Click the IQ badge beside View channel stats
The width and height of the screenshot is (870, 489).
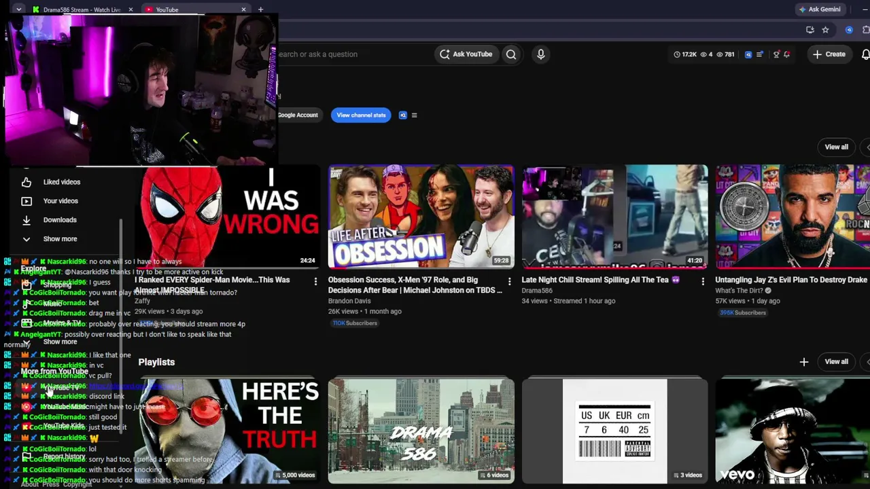point(402,115)
